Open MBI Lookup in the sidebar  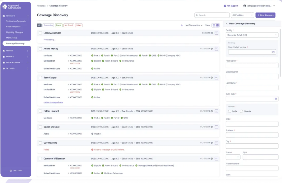tap(12, 38)
